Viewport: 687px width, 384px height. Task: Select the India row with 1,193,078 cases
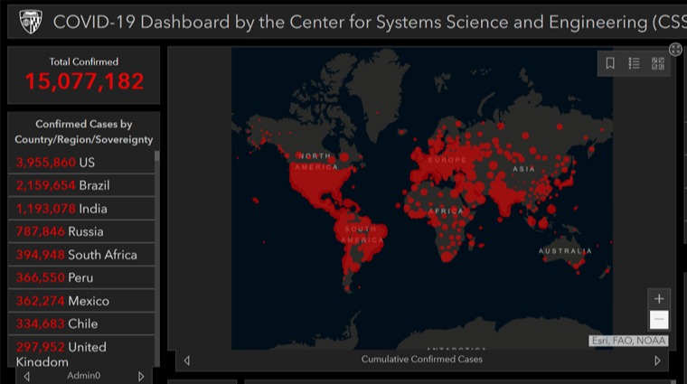click(x=81, y=209)
